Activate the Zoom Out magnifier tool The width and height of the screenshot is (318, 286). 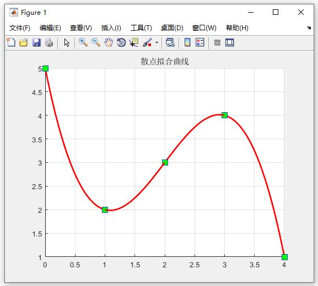point(96,42)
